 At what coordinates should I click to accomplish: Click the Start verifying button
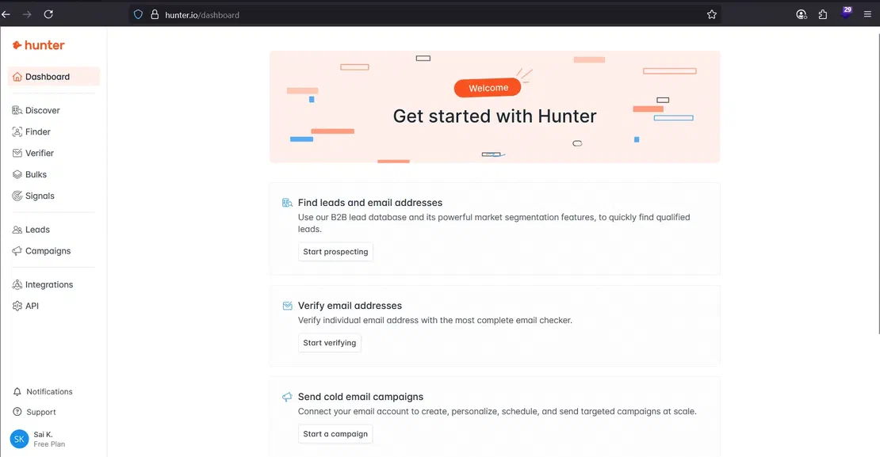pos(330,343)
